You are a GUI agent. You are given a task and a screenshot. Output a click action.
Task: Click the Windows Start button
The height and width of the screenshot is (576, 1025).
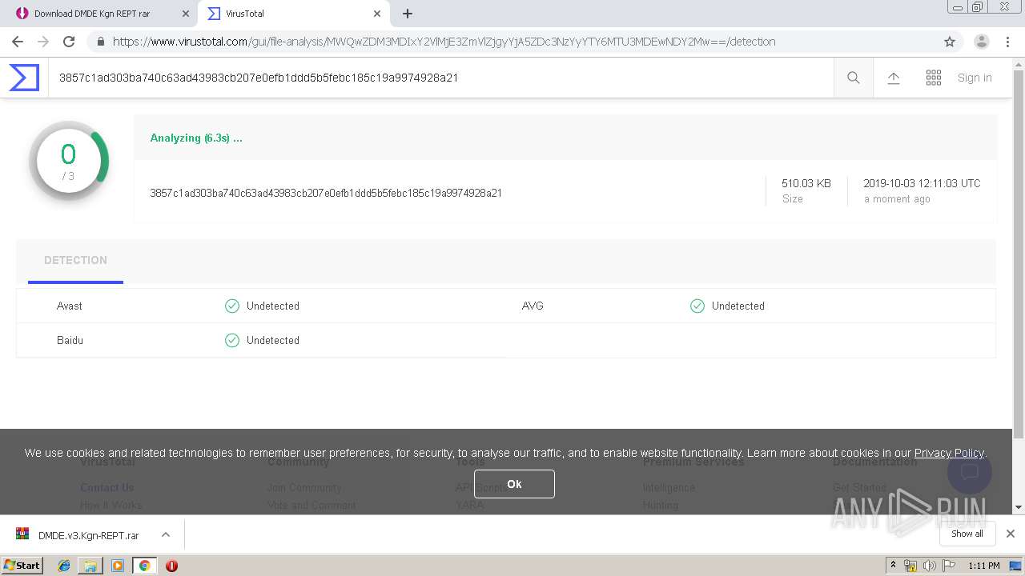pos(22,565)
